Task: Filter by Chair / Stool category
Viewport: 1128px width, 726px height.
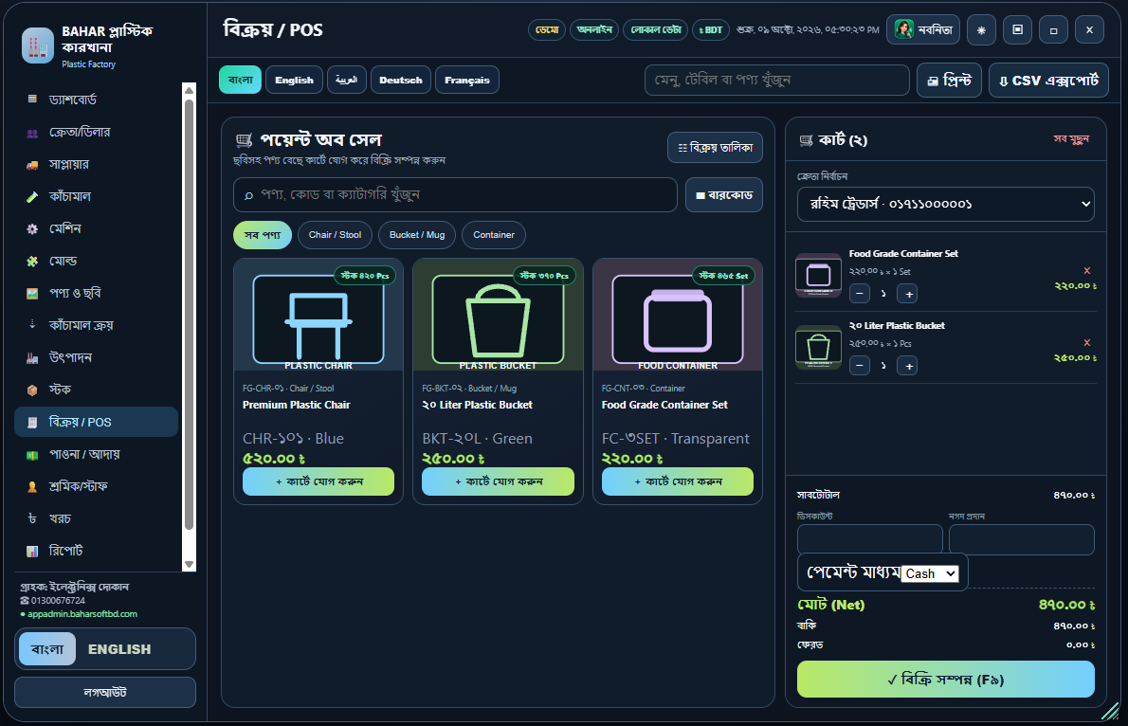Action: pyautogui.click(x=335, y=235)
